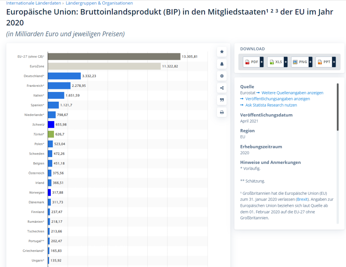Open chart settings gear icon
Viewport: 346px width, 267px height.
(222, 76)
